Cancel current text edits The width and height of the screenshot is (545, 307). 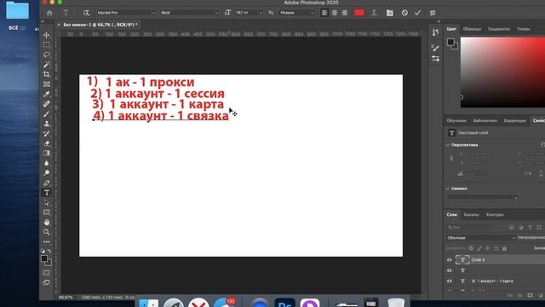(x=404, y=13)
